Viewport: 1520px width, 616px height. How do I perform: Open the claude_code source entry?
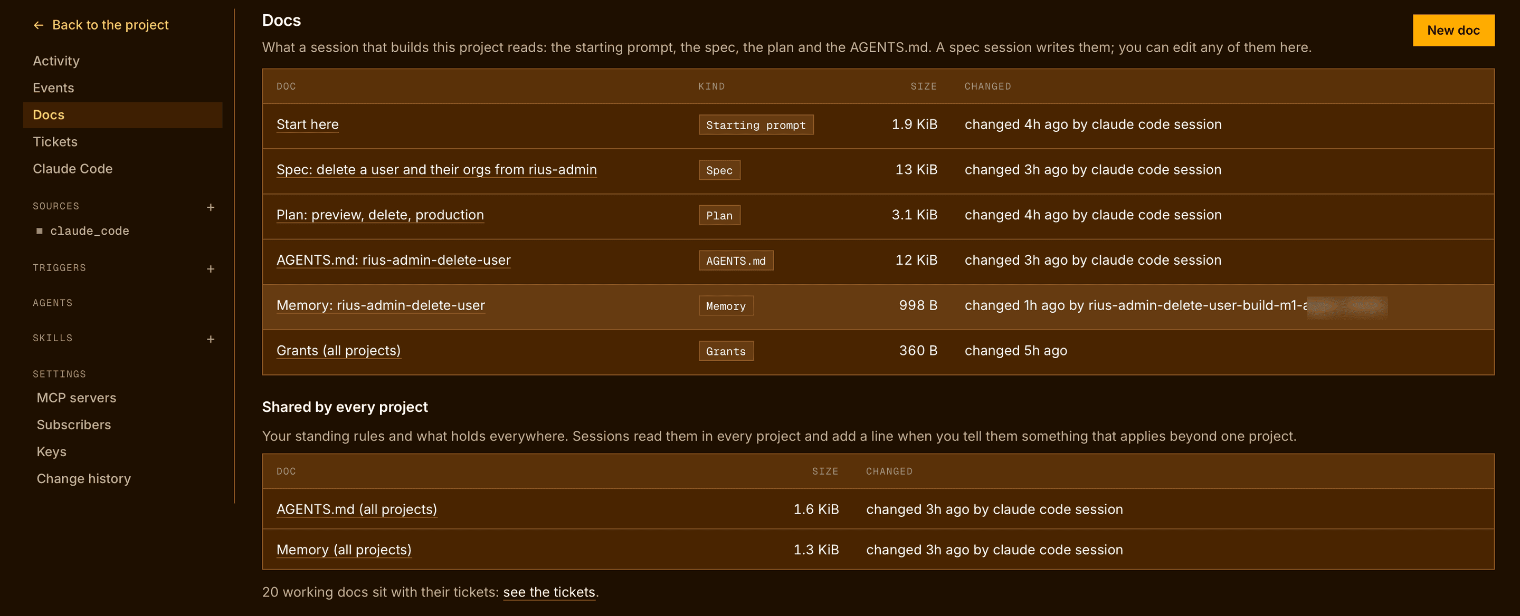pyautogui.click(x=90, y=231)
